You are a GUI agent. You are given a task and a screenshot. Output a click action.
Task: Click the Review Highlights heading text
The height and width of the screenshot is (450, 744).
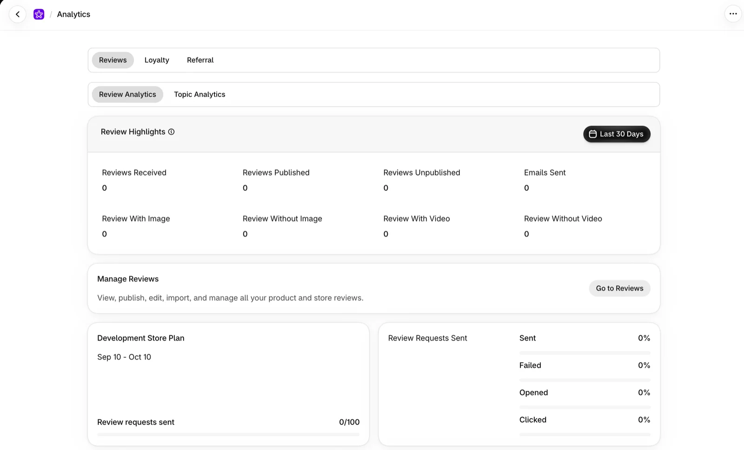(133, 132)
